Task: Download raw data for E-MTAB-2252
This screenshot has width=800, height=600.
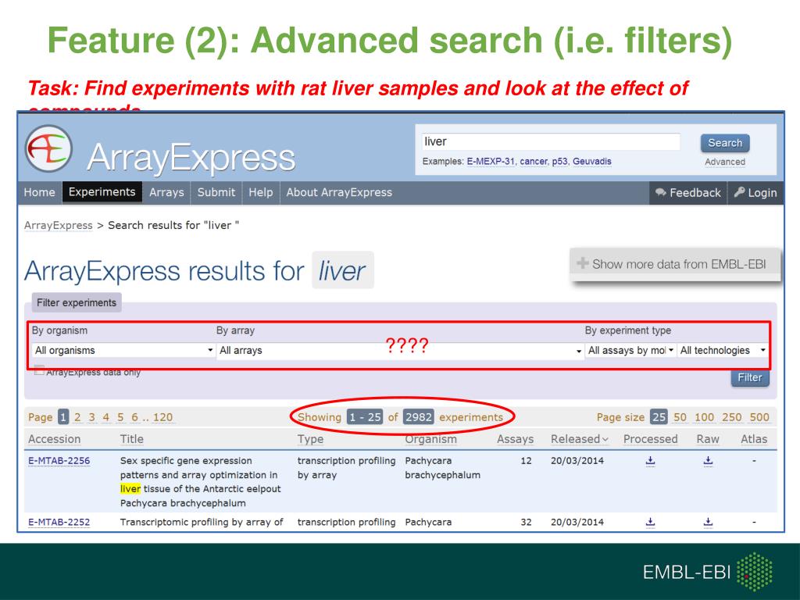Action: pos(708,522)
